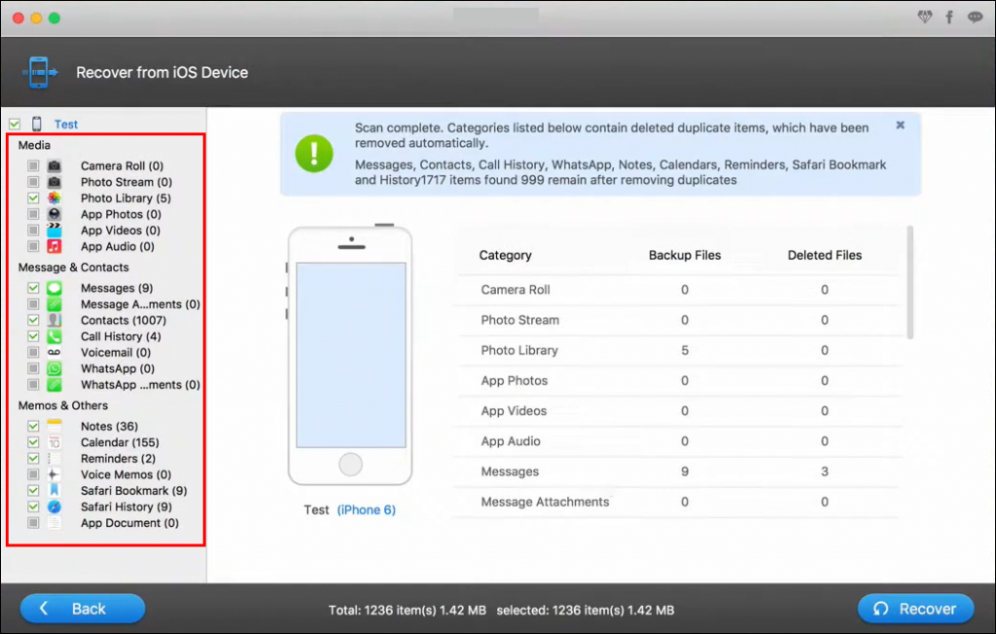Image resolution: width=996 pixels, height=634 pixels.
Task: Click the Recover button
Action: click(915, 609)
